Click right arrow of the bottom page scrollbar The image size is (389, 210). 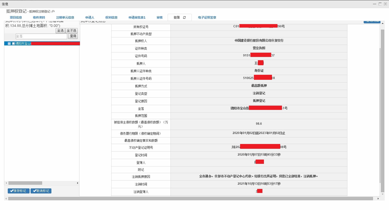coord(378,199)
